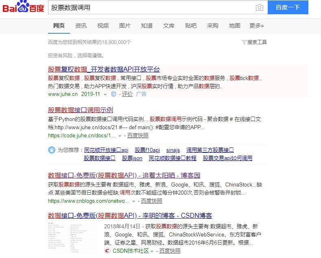
Task: Click the 百度一下 search button
Action: [288, 7]
